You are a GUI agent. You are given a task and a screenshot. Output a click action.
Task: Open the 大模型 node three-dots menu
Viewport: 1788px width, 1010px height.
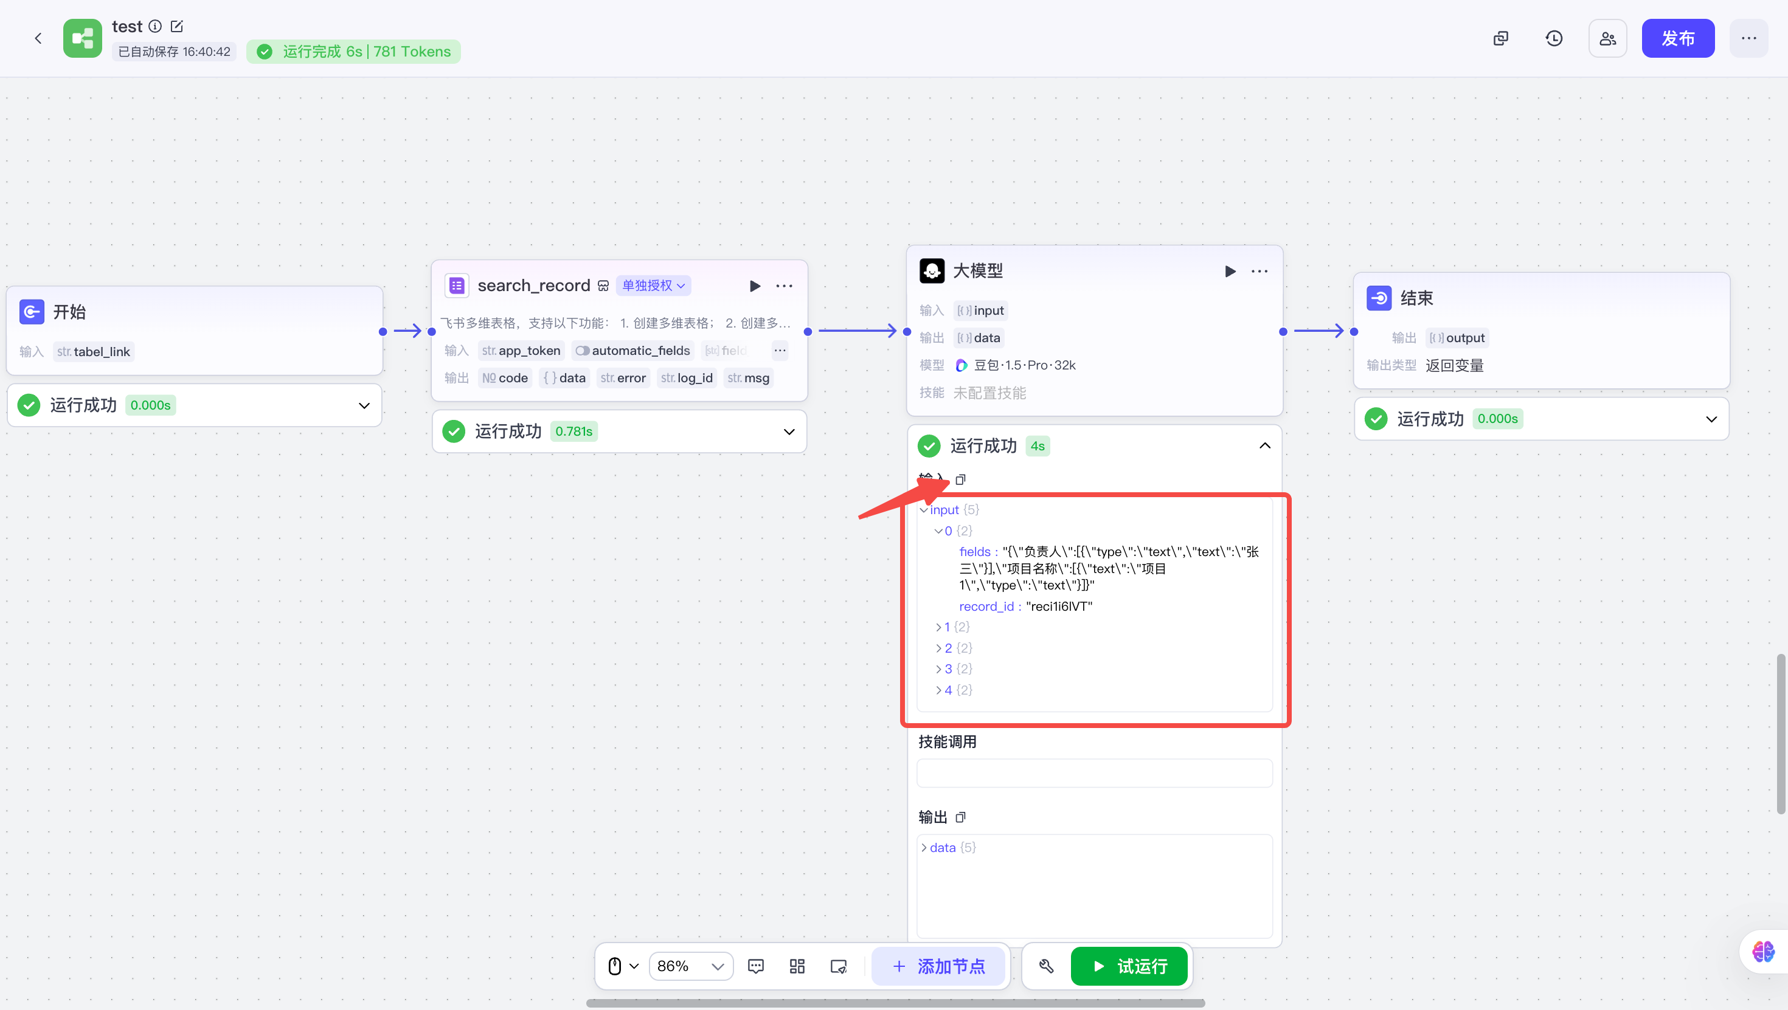(1259, 271)
